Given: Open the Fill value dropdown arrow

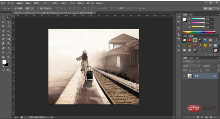Looking at the screenshot, I should (x=218, y=70).
